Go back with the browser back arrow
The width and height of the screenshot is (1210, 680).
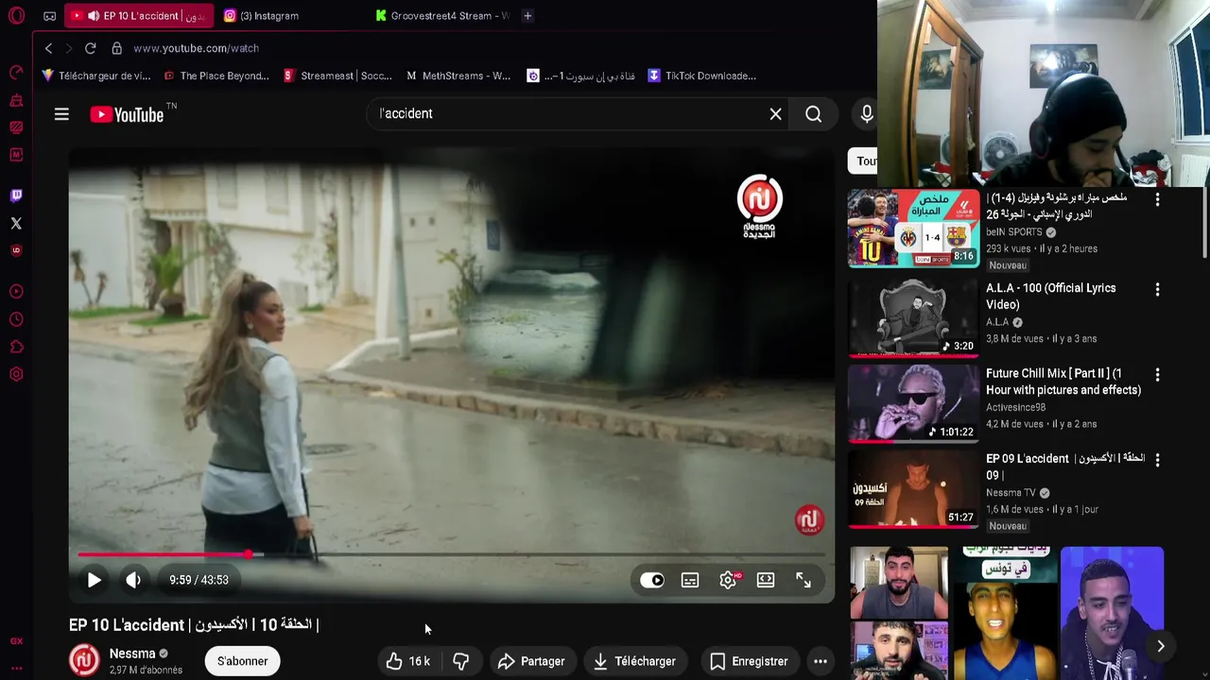[49, 48]
